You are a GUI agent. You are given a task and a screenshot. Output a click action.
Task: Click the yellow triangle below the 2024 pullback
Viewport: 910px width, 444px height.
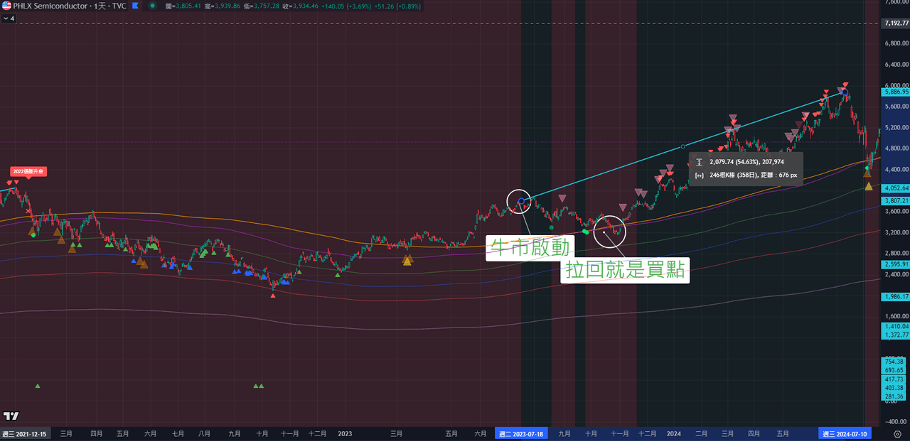(x=868, y=186)
